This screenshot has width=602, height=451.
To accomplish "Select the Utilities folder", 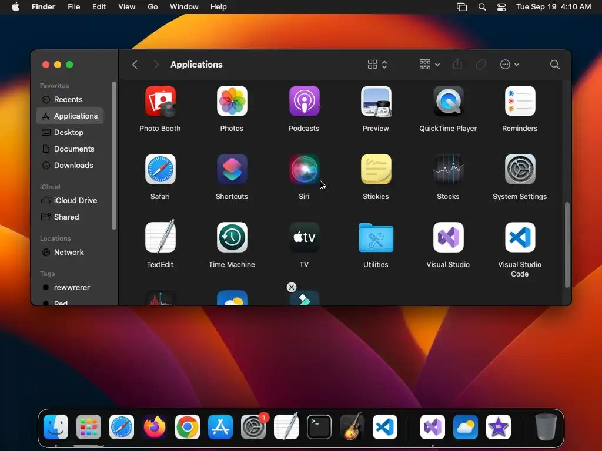I will (x=376, y=237).
